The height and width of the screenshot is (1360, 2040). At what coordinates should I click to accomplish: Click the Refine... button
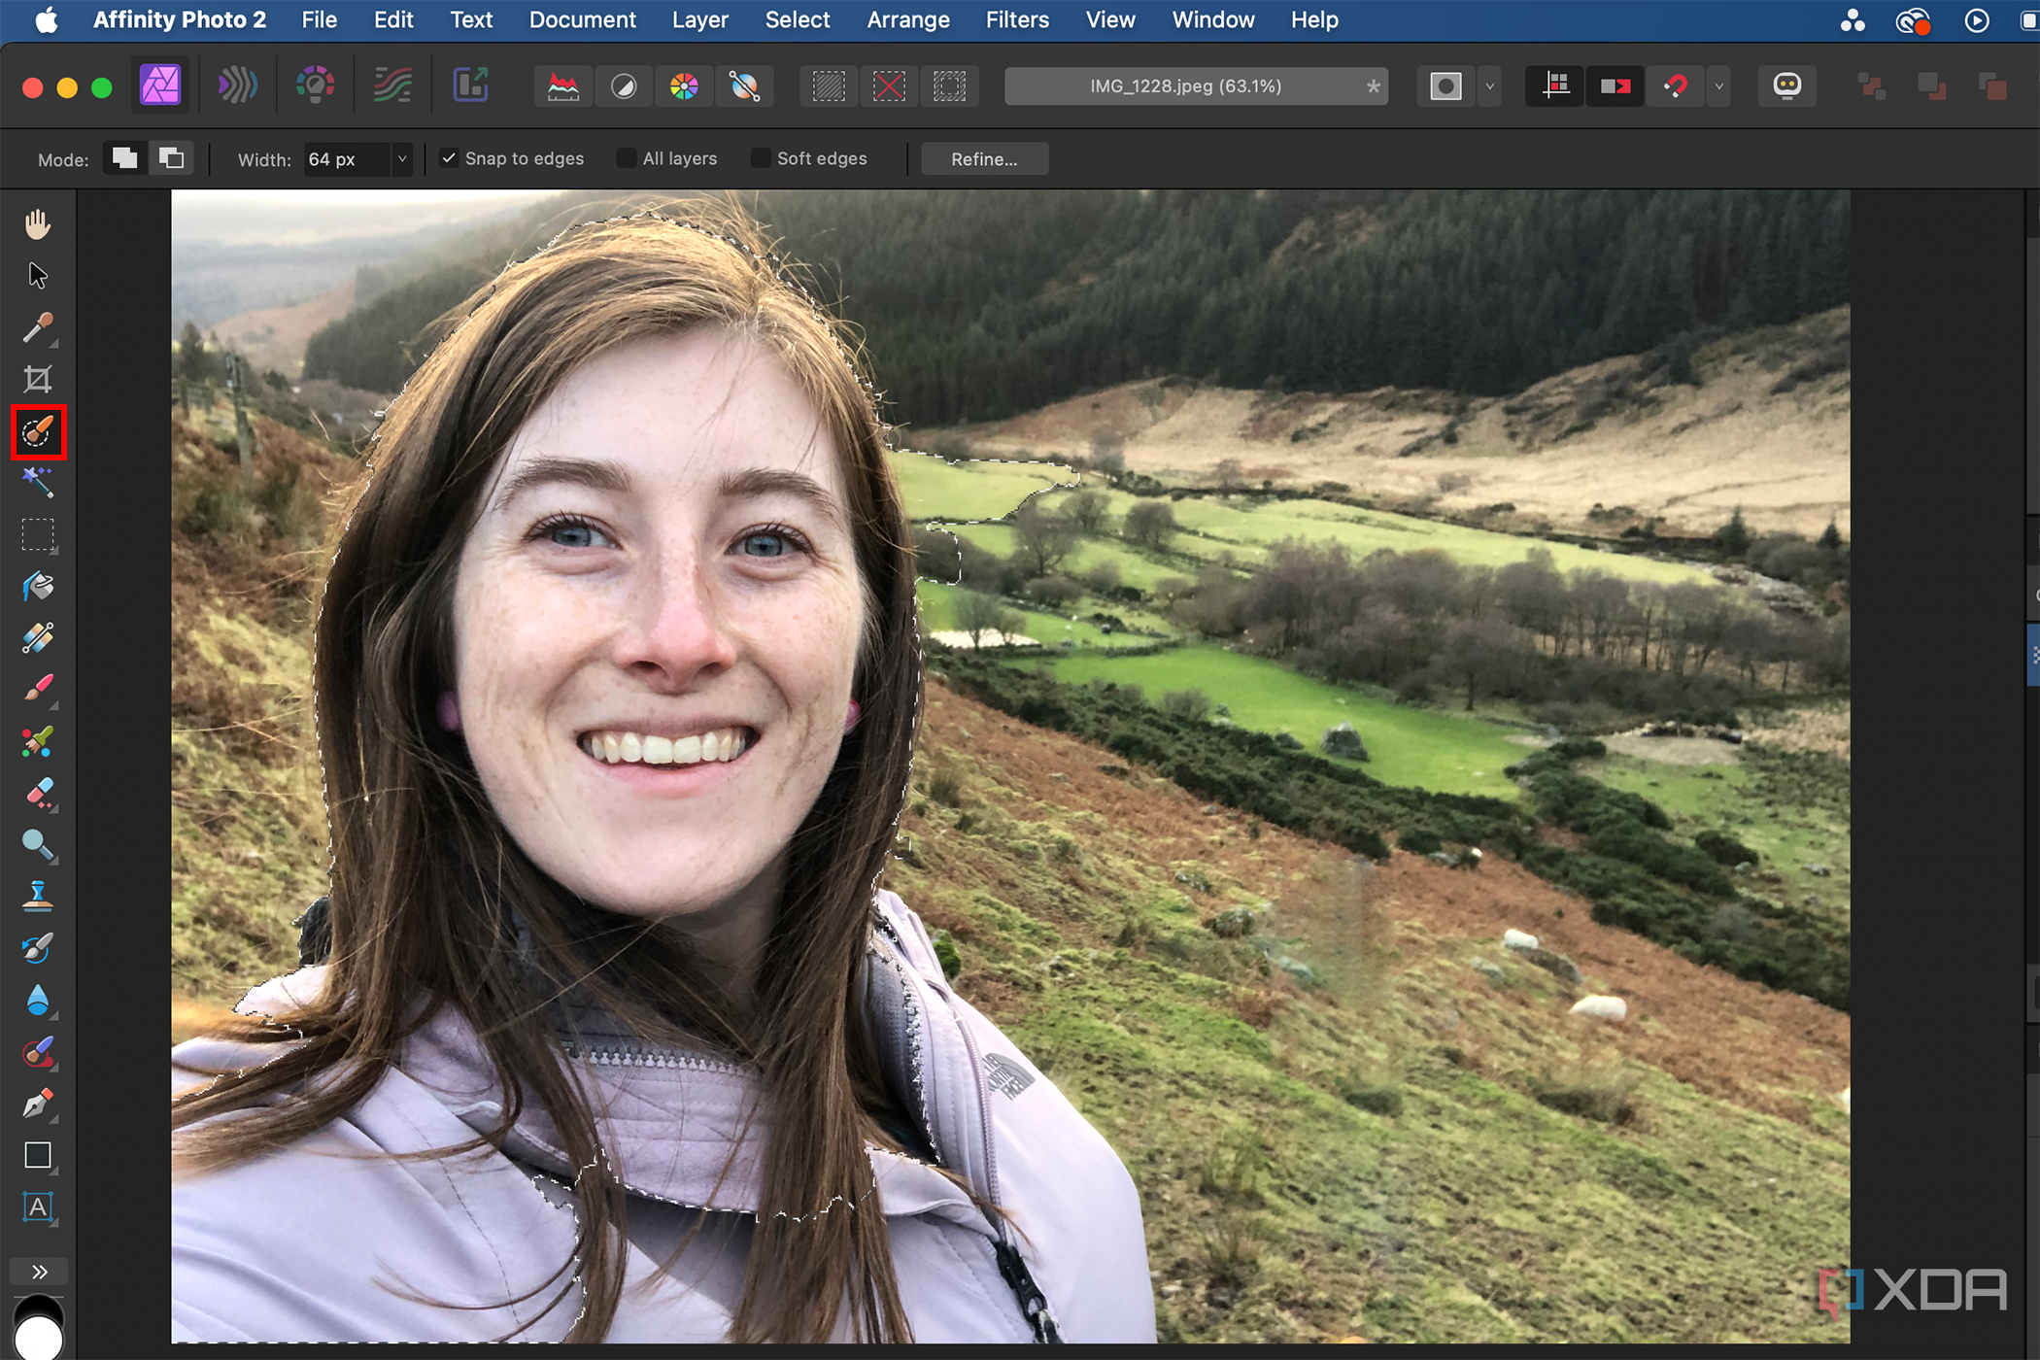tap(983, 158)
